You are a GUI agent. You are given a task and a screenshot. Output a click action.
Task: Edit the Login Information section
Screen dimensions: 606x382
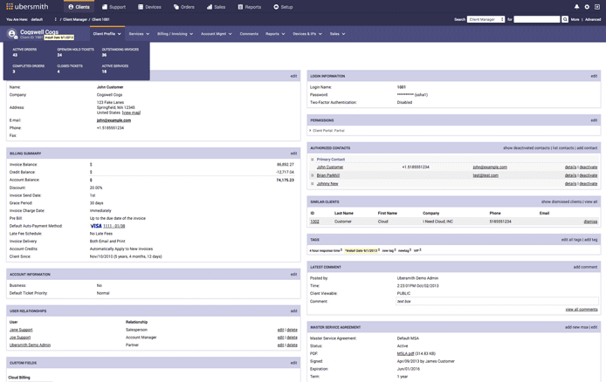pos(594,77)
